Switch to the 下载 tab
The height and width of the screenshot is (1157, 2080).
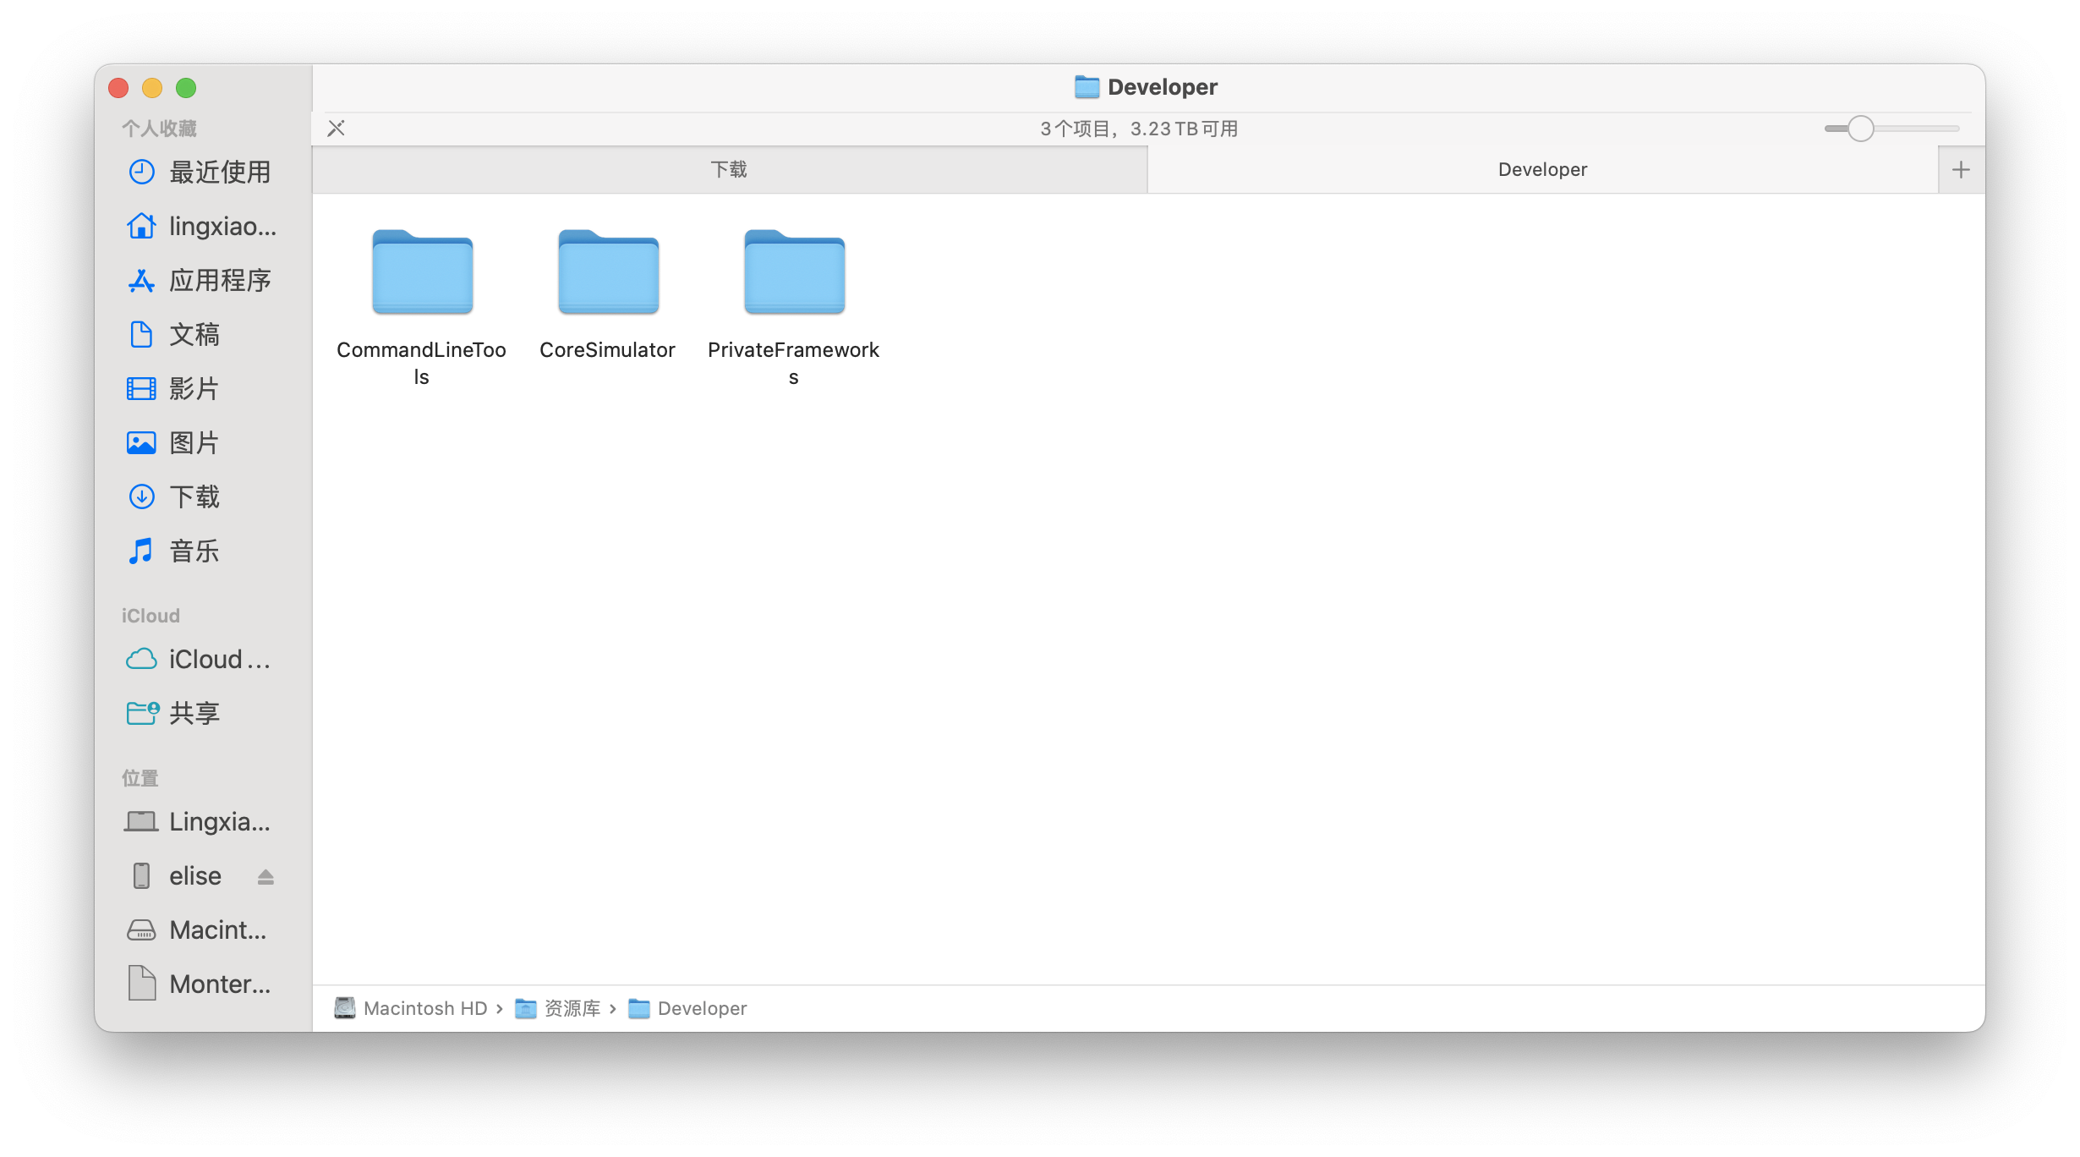coord(729,169)
